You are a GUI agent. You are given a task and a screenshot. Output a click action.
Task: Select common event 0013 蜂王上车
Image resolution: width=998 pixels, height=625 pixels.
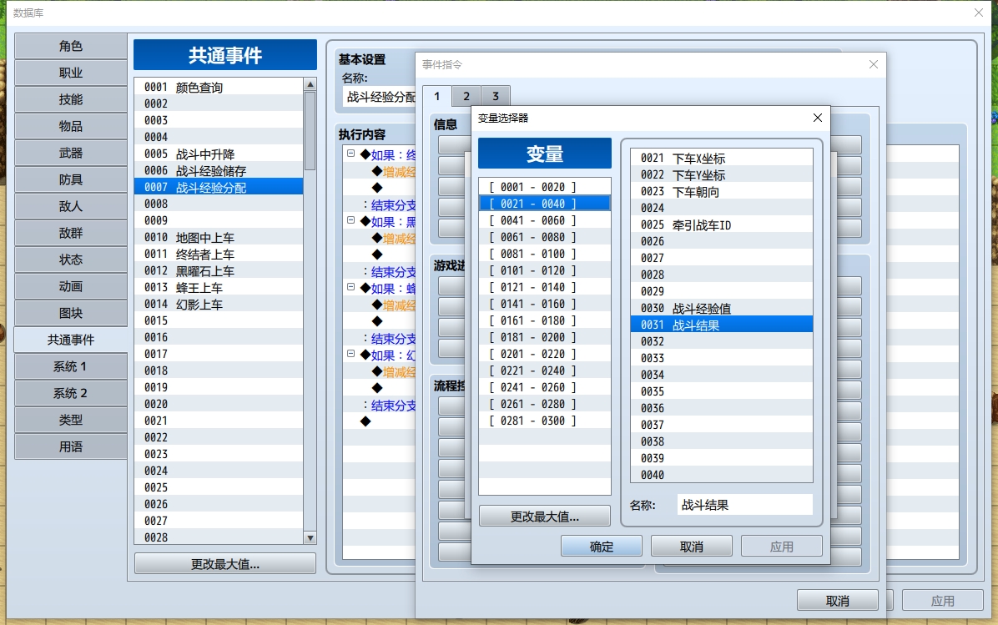point(219,287)
